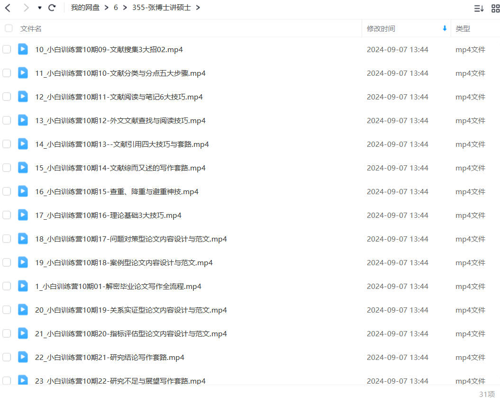The width and height of the screenshot is (500, 404).
Task: Click video icon of 文献引用四大技巧与套路.mp4
Action: pyautogui.click(x=23, y=144)
